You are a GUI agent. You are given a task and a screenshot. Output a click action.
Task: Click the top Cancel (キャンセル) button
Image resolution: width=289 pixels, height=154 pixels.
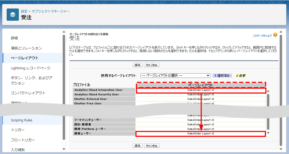(152, 65)
